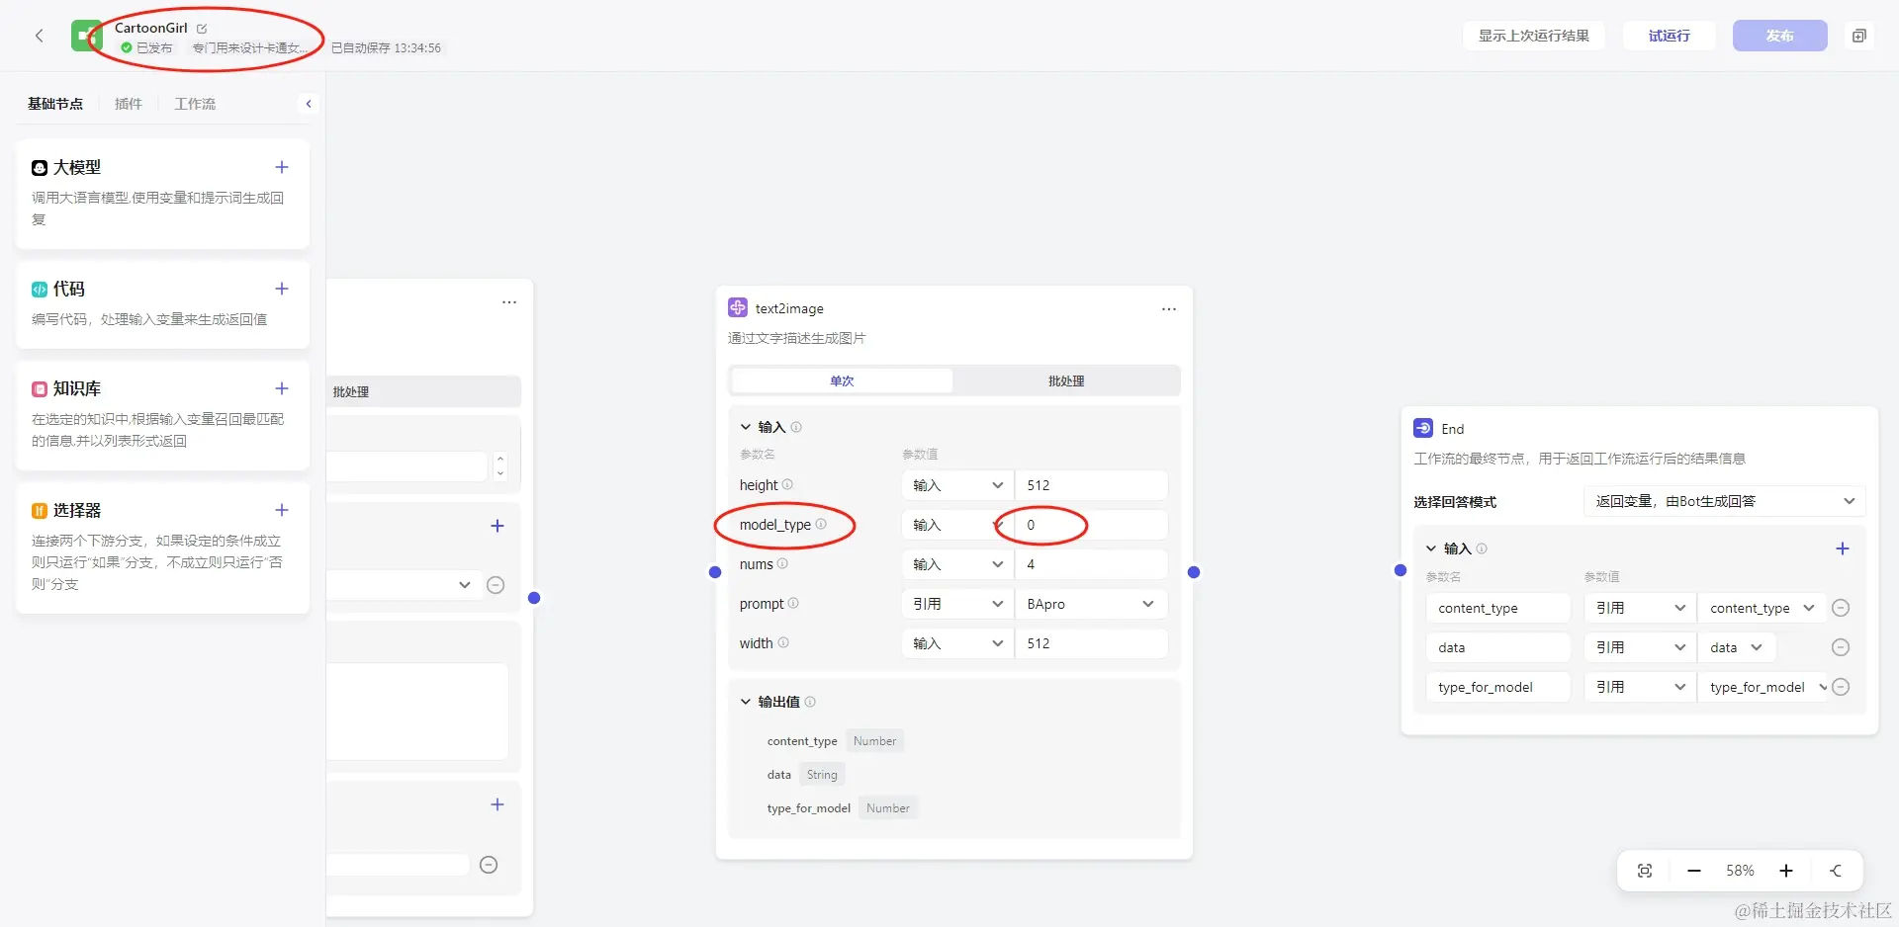Image resolution: width=1899 pixels, height=927 pixels.
Task: Zoom out the canvas
Action: [1694, 871]
